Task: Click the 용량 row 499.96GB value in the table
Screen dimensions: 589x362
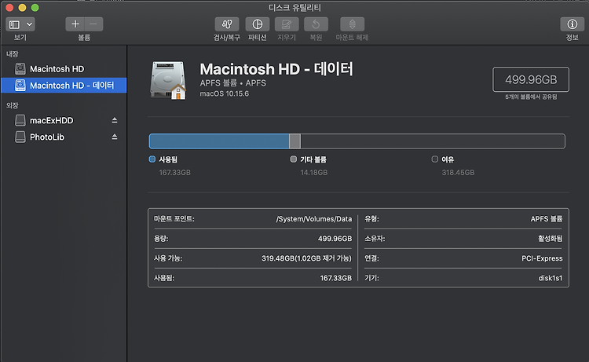Action: tap(335, 239)
